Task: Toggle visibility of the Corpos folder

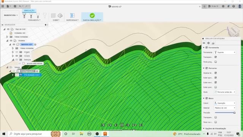Action: point(17,56)
